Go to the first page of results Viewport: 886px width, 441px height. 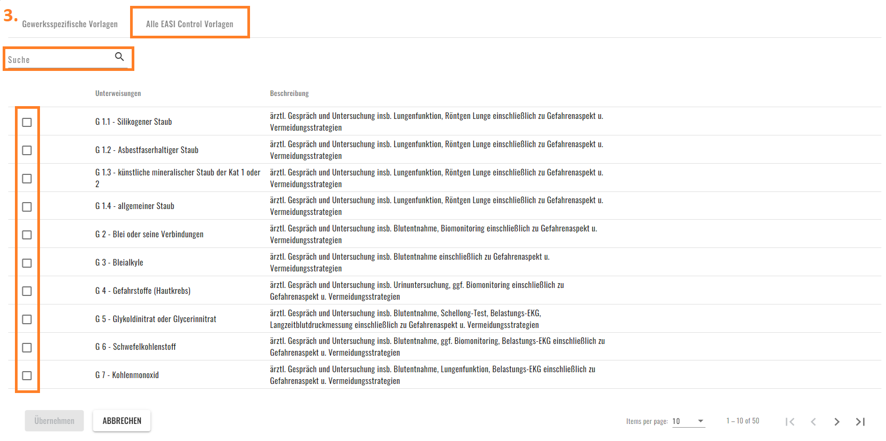pyautogui.click(x=790, y=422)
